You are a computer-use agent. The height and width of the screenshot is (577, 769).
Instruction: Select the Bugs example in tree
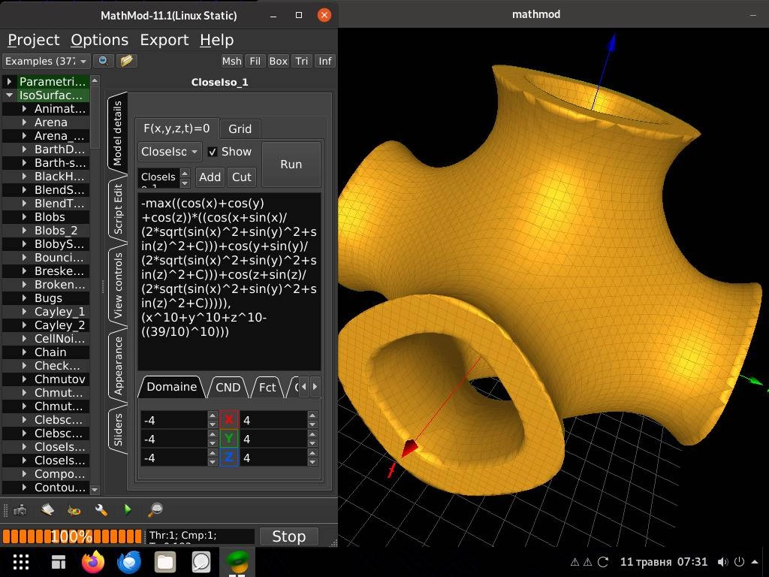click(48, 298)
